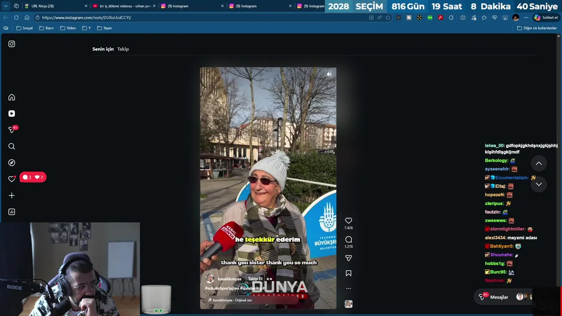Open the app available icon in address bar
This screenshot has width=562, height=316.
(x=371, y=18)
